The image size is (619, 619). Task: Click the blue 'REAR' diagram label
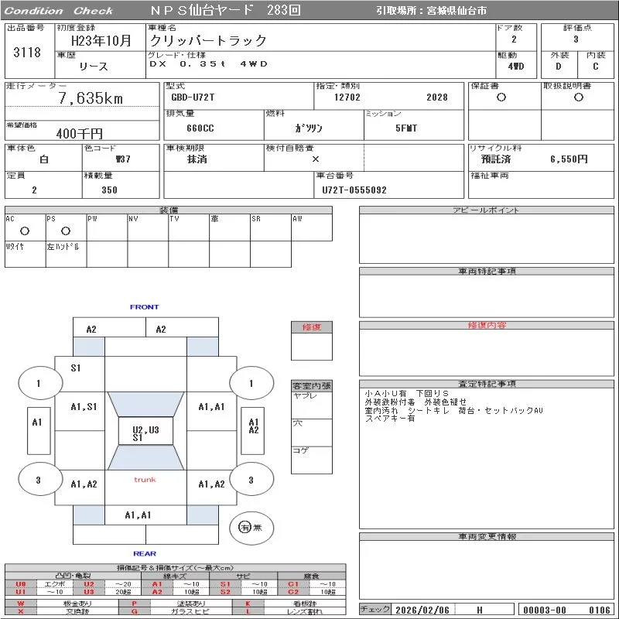145,553
